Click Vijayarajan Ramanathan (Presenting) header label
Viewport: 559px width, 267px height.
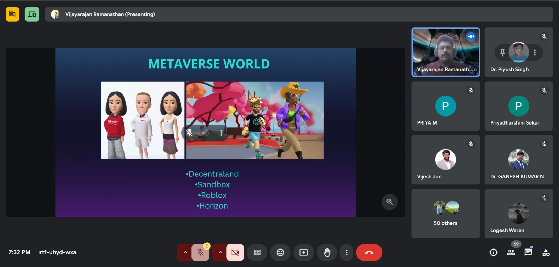point(110,14)
